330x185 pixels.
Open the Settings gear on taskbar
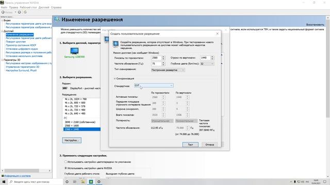[x=99, y=181]
